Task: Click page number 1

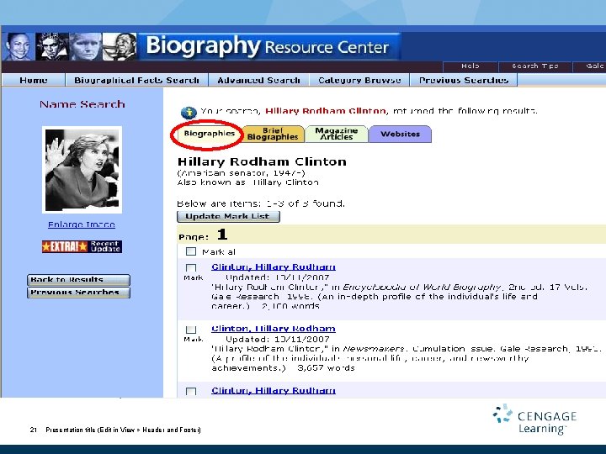Action: (222, 234)
